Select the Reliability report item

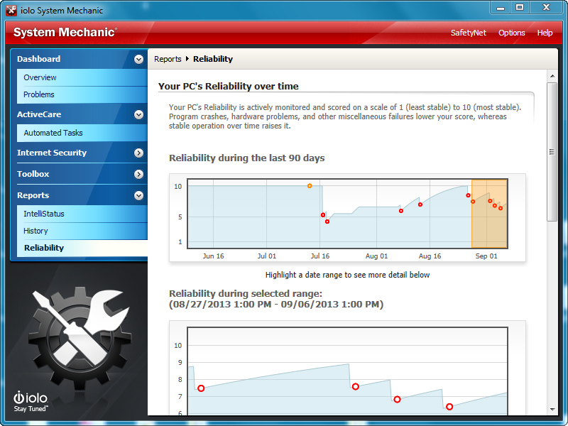(82, 248)
